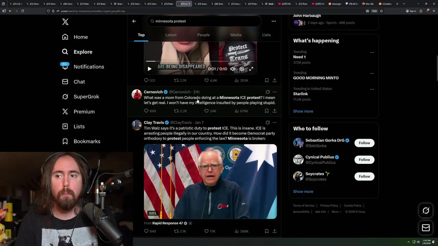The width and height of the screenshot is (438, 246).
Task: Like Clay Travis post with 17K likes
Action: point(210,231)
